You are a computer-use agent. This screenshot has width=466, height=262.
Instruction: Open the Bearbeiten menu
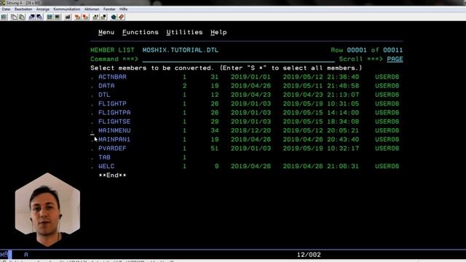click(x=23, y=9)
